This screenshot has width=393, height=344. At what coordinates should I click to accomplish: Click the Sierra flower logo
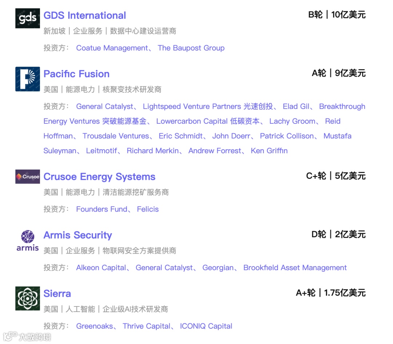(28, 298)
